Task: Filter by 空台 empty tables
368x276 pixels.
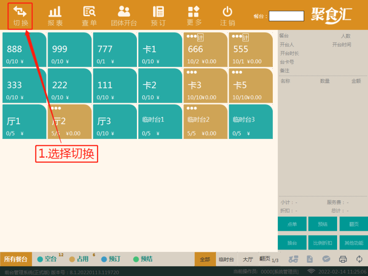Action: tap(48, 259)
